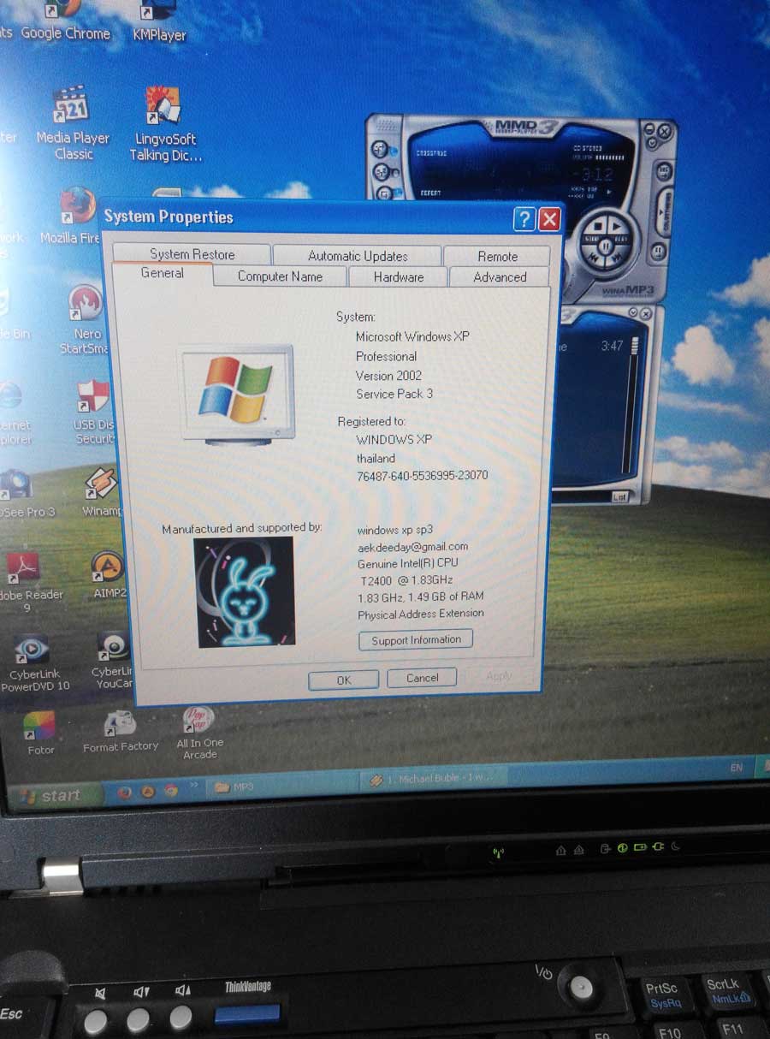Switch to the Hardware tab
Viewport: 770px width, 1039px height.
(x=398, y=277)
